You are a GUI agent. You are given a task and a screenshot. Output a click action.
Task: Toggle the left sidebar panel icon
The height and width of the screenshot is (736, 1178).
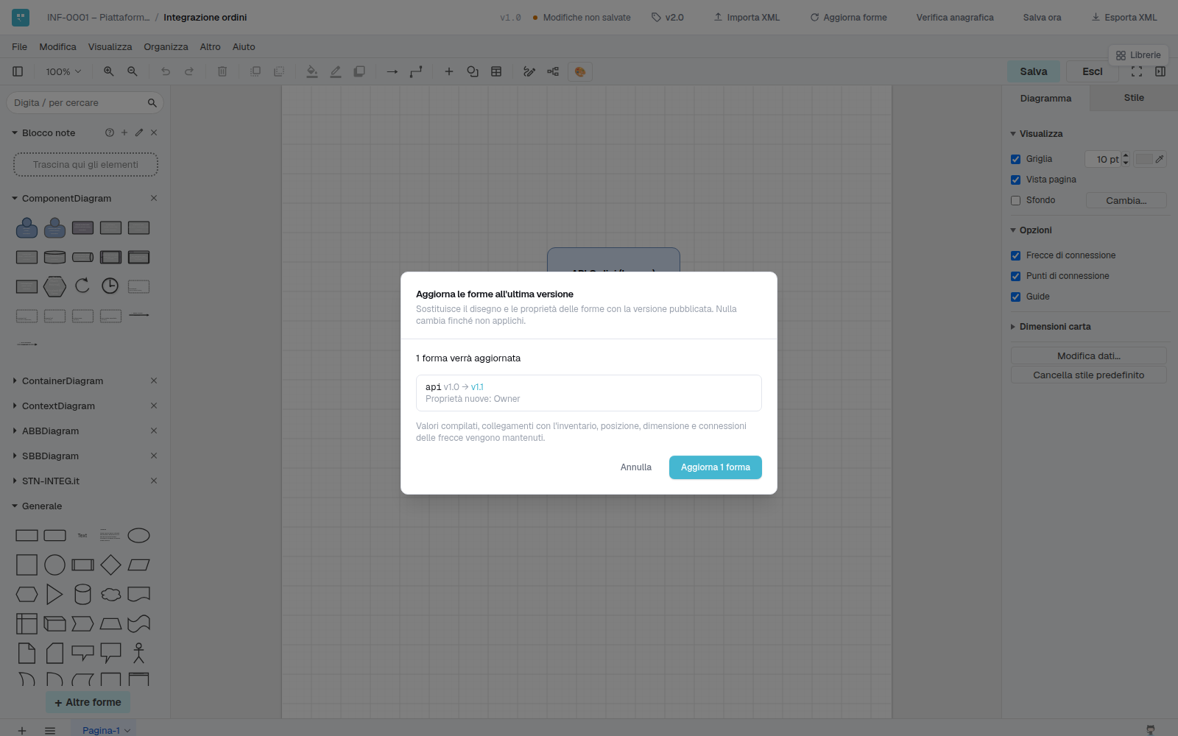point(18,71)
